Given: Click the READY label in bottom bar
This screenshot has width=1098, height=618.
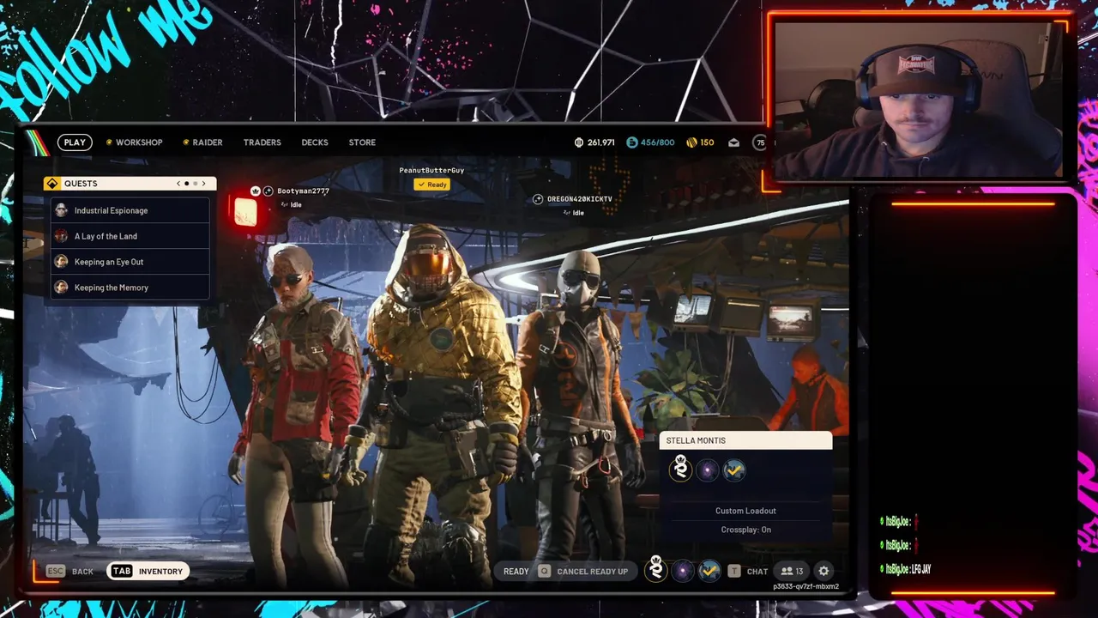Looking at the screenshot, I should pyautogui.click(x=516, y=572).
